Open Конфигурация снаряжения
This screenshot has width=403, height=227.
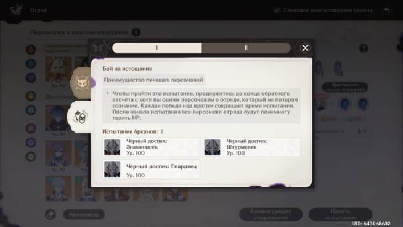pyautogui.click(x=271, y=214)
